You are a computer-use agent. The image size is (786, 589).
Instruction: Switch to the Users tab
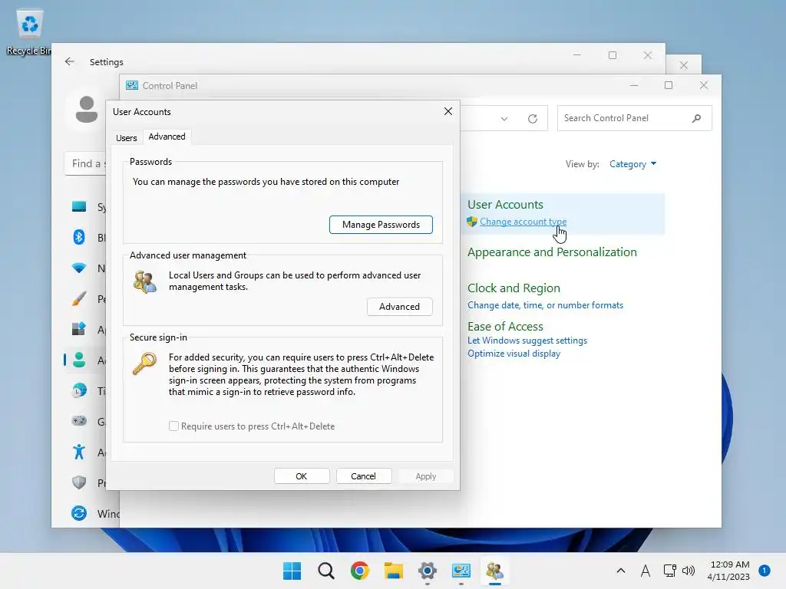pos(127,138)
